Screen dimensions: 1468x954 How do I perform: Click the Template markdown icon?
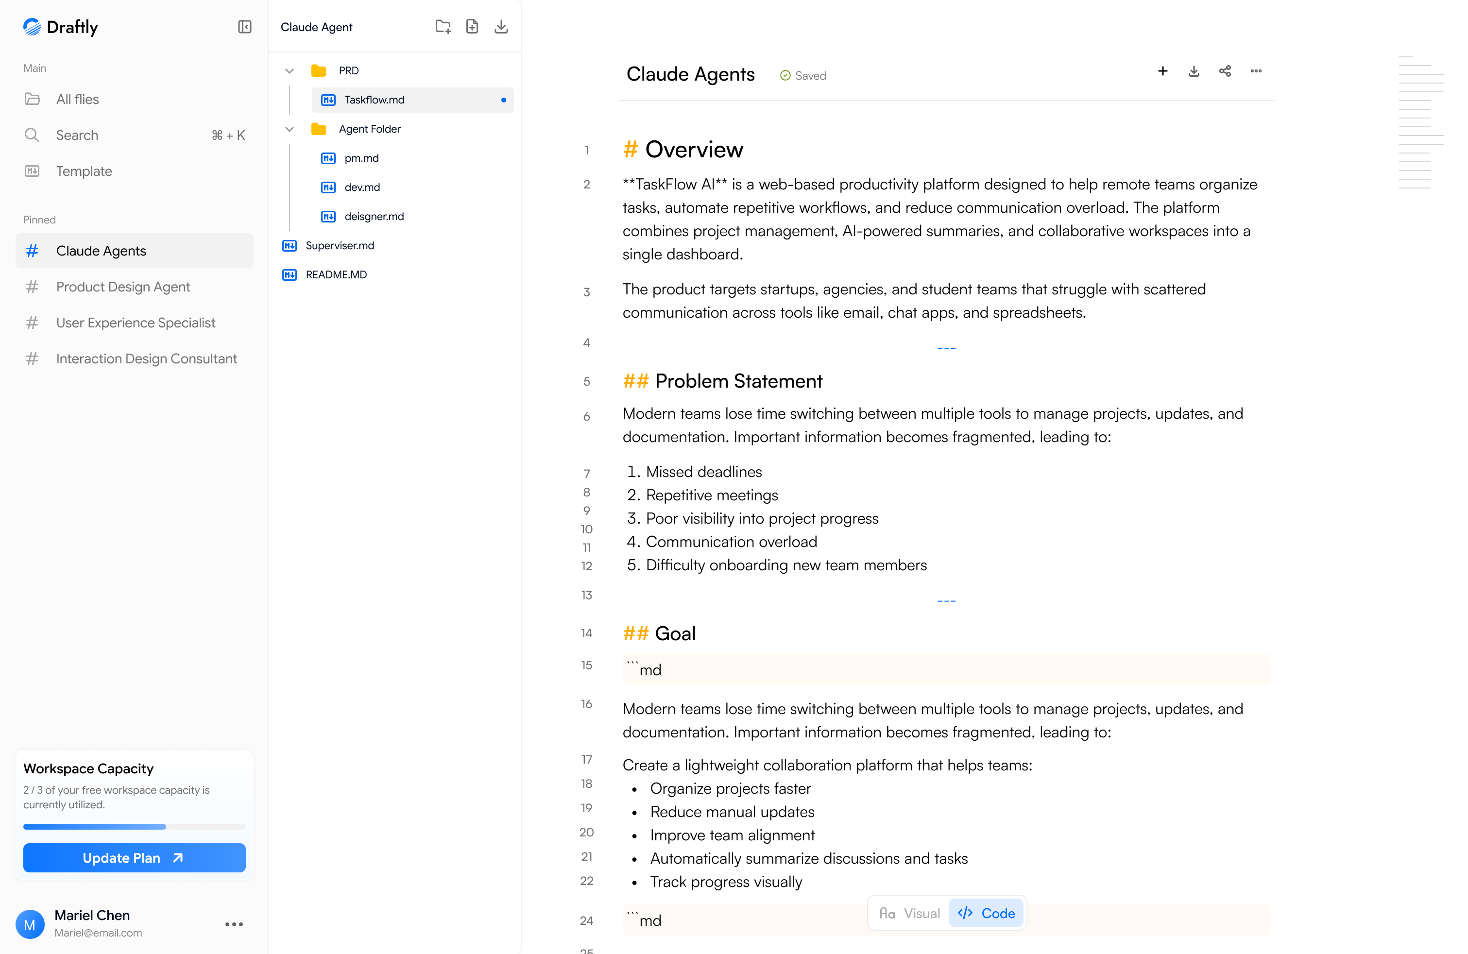coord(32,171)
